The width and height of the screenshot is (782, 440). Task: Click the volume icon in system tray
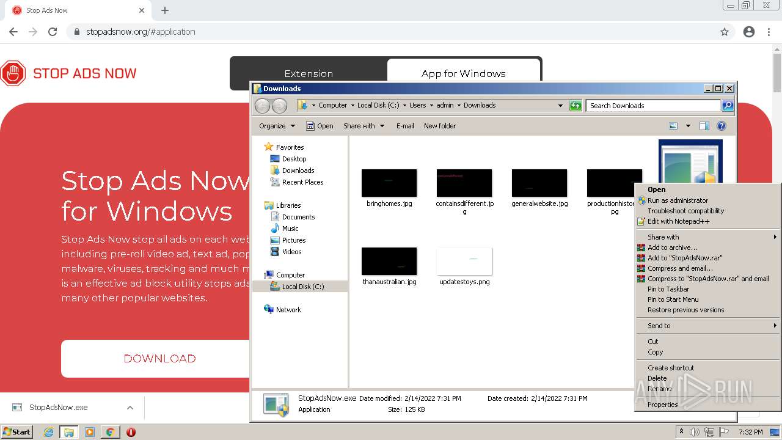[695, 432]
